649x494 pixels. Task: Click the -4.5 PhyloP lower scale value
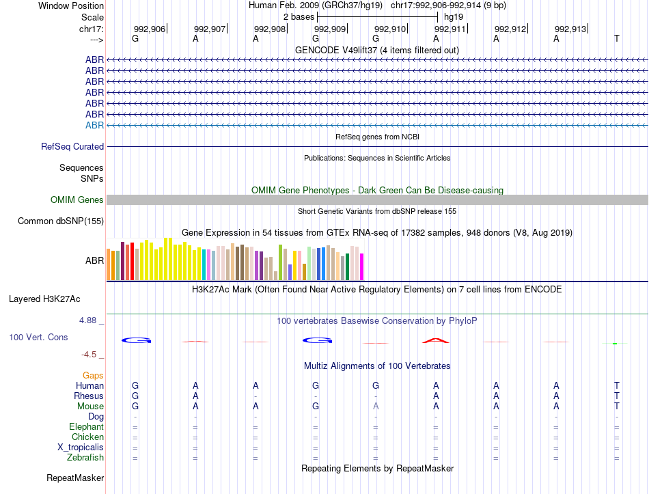(89, 355)
